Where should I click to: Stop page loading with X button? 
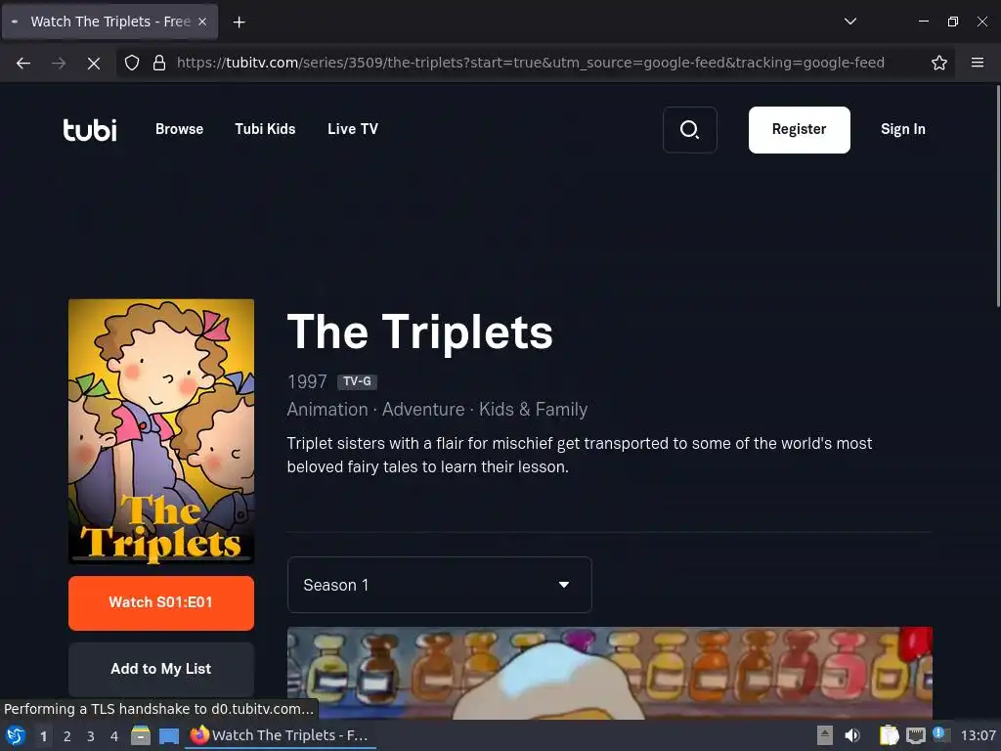tap(93, 63)
